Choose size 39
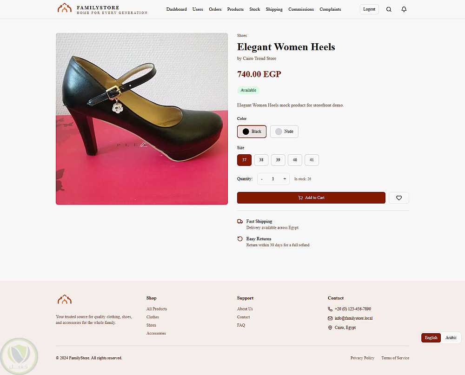The height and width of the screenshot is (375, 465). (278, 160)
